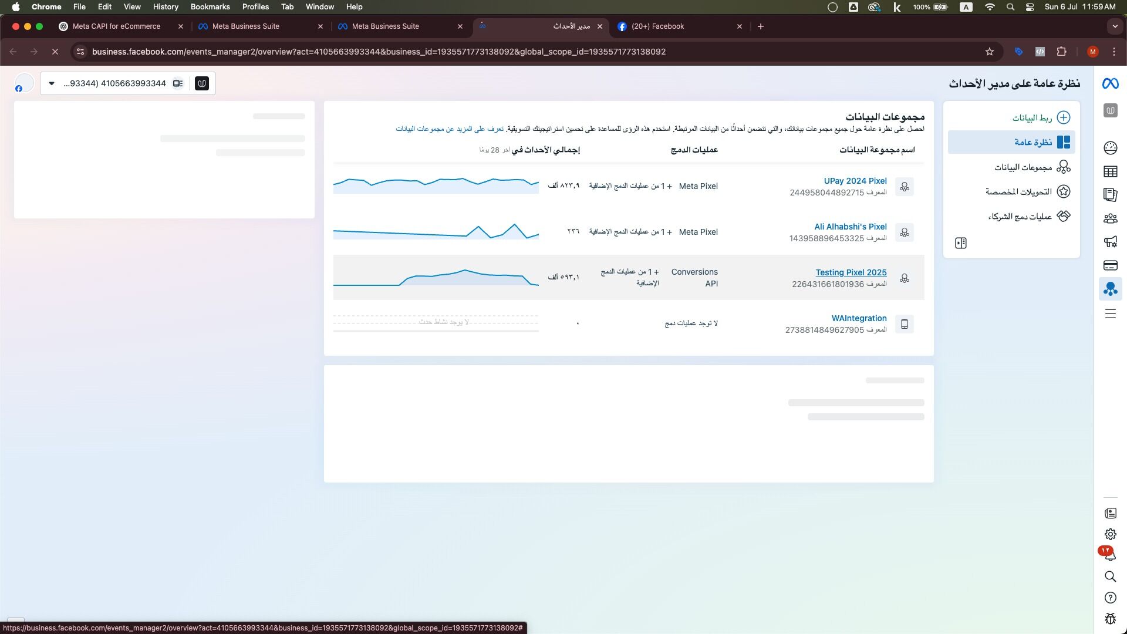Open settings gear icon in sidebar
This screenshot has height=634, width=1127.
tap(1110, 534)
